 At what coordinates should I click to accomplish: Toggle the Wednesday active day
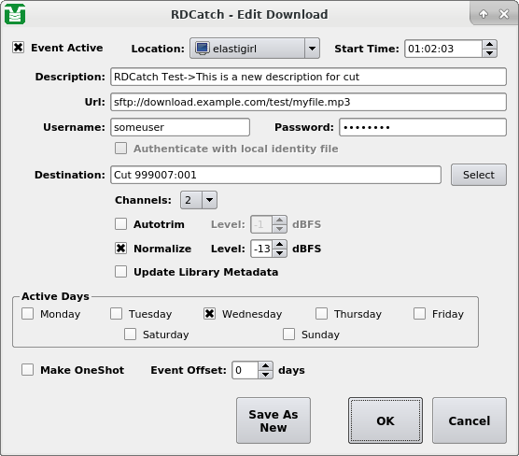click(x=209, y=314)
